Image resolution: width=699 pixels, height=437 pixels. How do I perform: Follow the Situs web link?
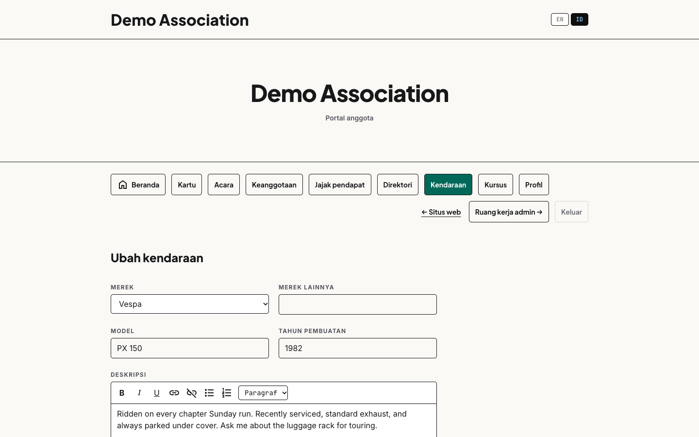click(x=441, y=212)
